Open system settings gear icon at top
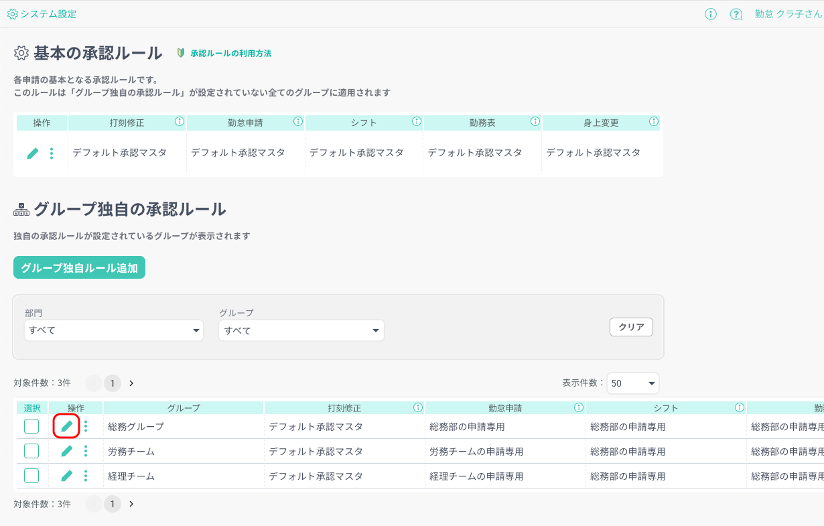Image resolution: width=824 pixels, height=526 pixels. tap(12, 14)
